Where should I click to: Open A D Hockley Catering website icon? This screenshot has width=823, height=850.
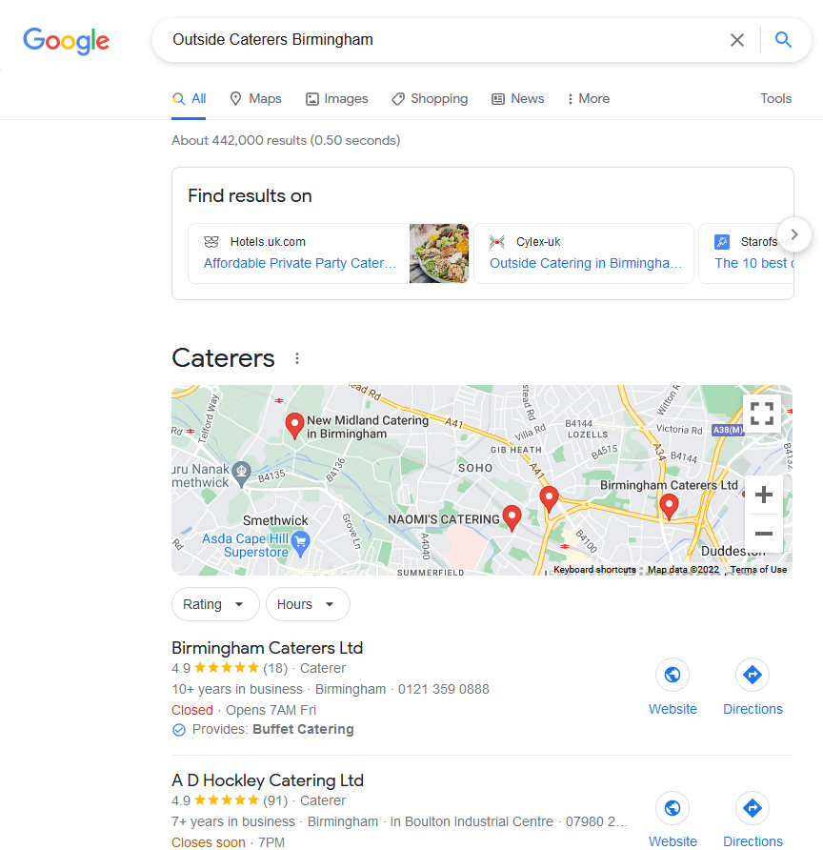pos(672,808)
